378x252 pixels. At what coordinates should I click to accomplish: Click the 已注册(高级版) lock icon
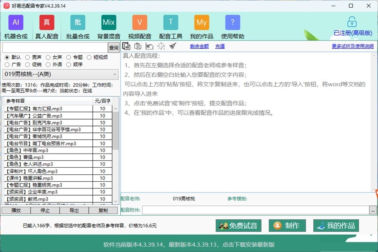click(352, 22)
